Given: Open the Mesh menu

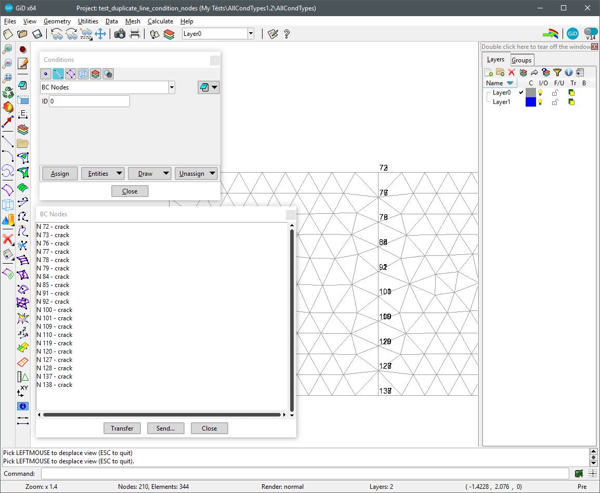Looking at the screenshot, I should pyautogui.click(x=133, y=21).
